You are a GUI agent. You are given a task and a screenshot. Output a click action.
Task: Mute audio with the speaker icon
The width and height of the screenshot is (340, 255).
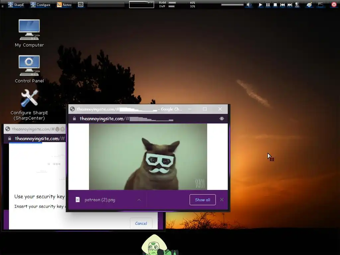pyautogui.click(x=249, y=5)
